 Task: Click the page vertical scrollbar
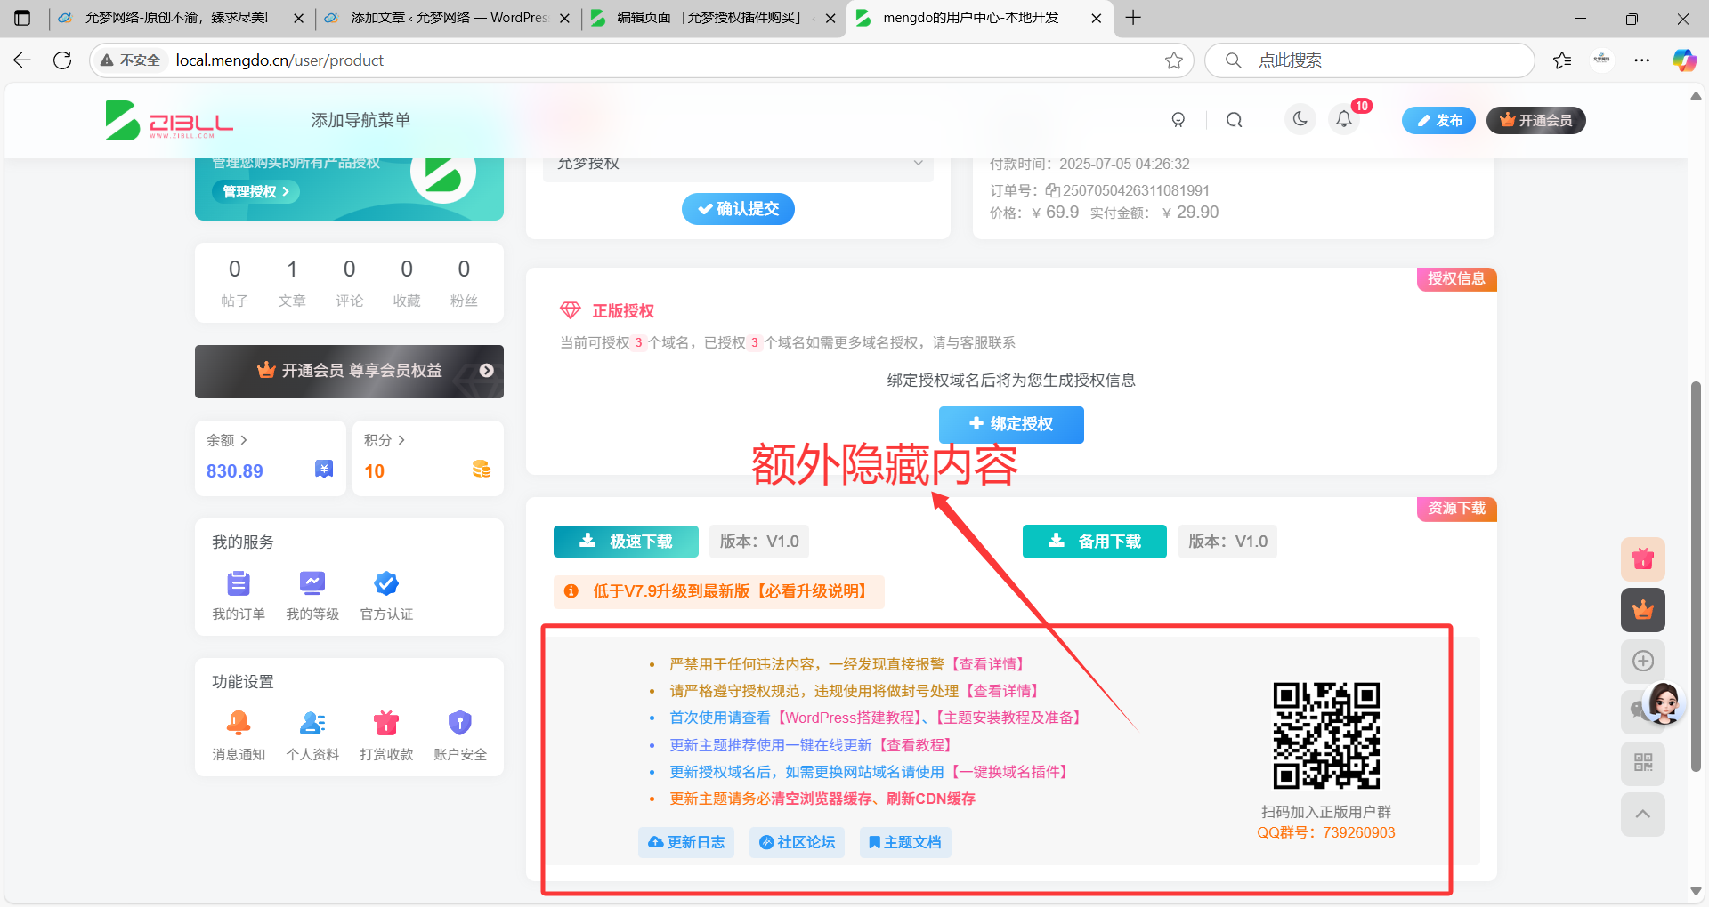pyautogui.click(x=1696, y=576)
